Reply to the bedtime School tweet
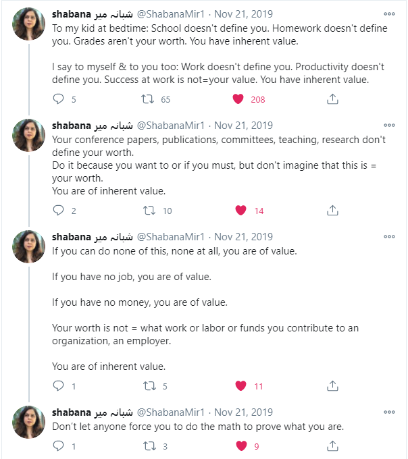Viewport: 408px width, 459px height. click(x=58, y=99)
